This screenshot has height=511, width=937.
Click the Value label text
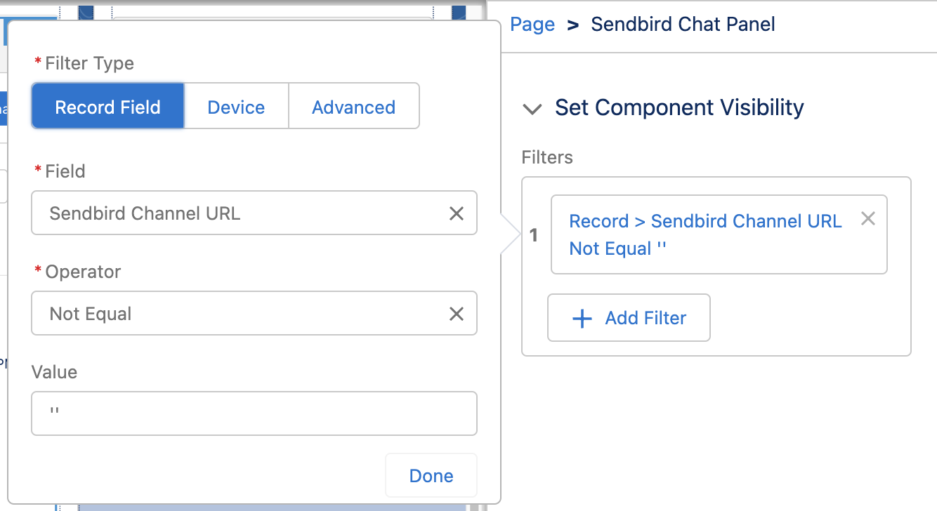coord(55,372)
